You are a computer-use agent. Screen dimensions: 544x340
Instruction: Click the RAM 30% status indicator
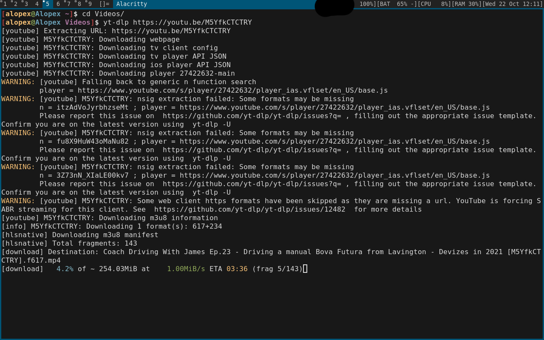[x=466, y=4]
